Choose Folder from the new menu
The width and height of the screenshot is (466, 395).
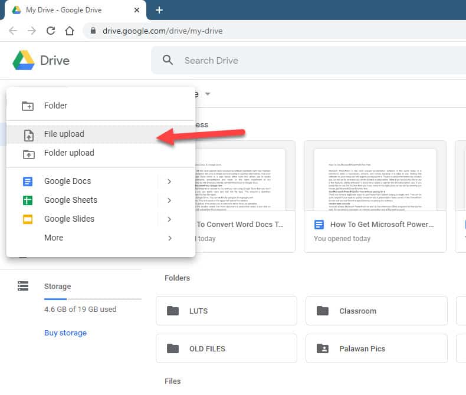[x=101, y=106]
